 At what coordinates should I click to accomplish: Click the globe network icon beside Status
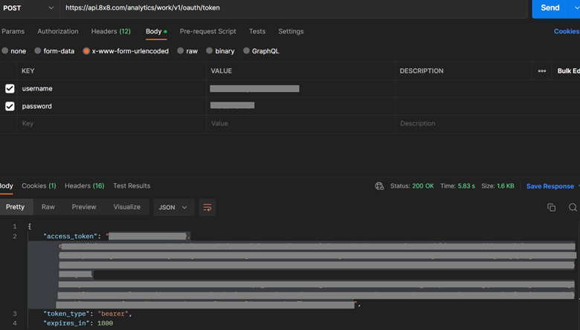[x=379, y=186]
